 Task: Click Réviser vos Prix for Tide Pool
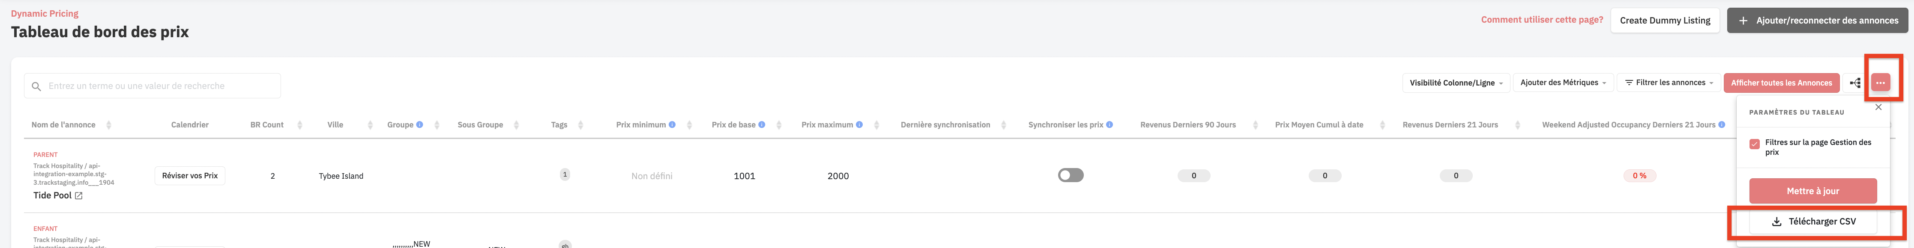(x=190, y=176)
